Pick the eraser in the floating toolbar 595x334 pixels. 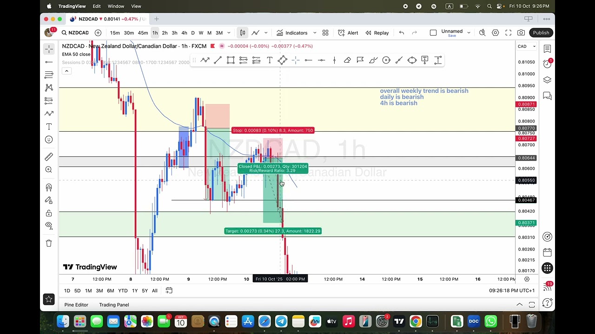[347, 60]
